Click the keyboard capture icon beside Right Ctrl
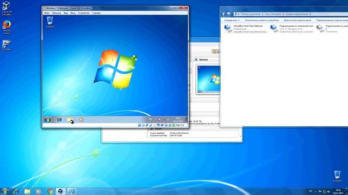 pos(173,125)
